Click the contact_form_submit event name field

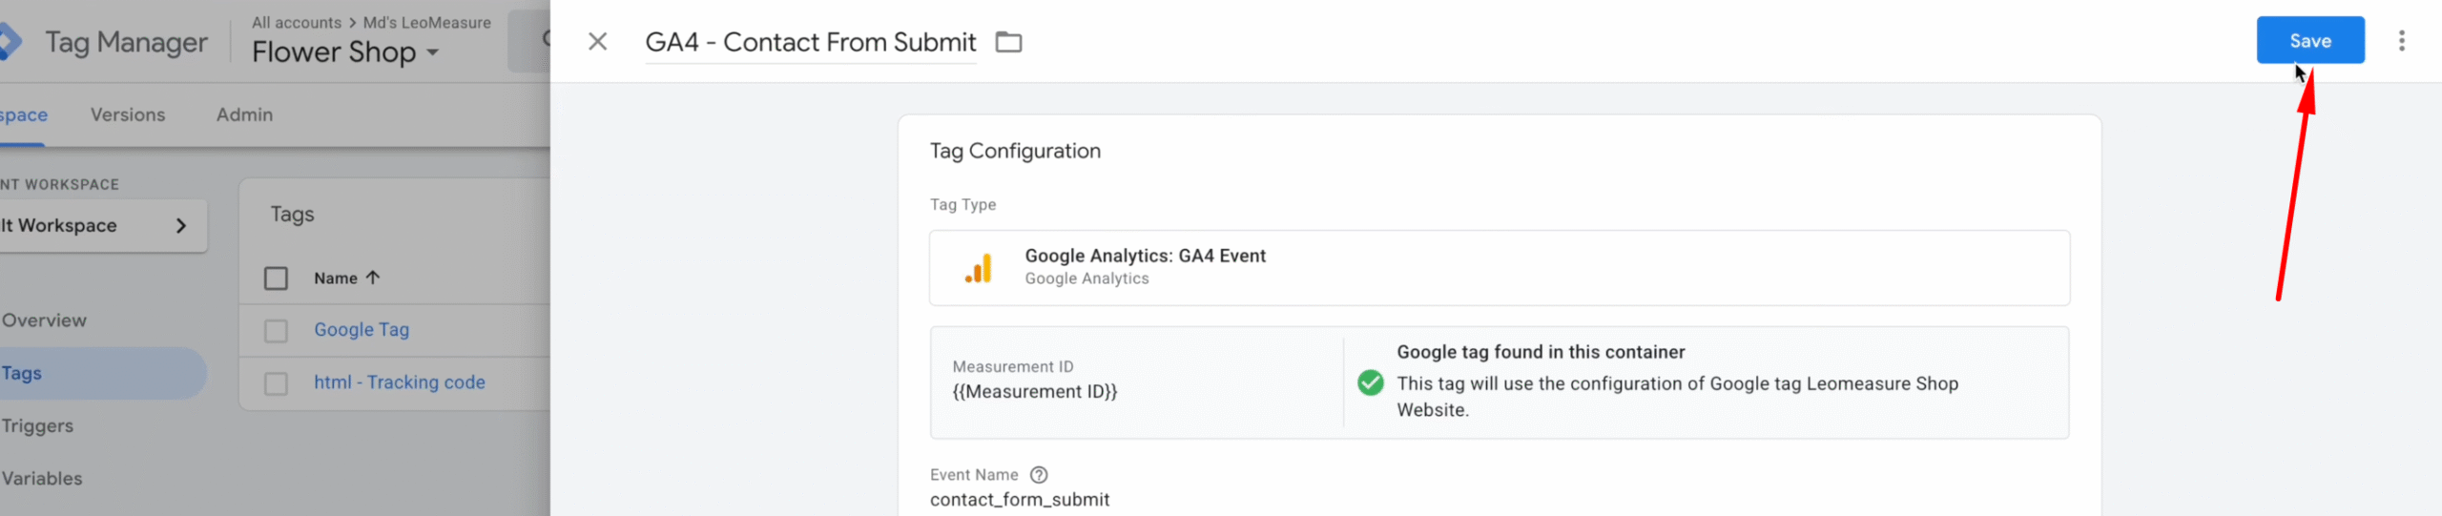point(1019,500)
